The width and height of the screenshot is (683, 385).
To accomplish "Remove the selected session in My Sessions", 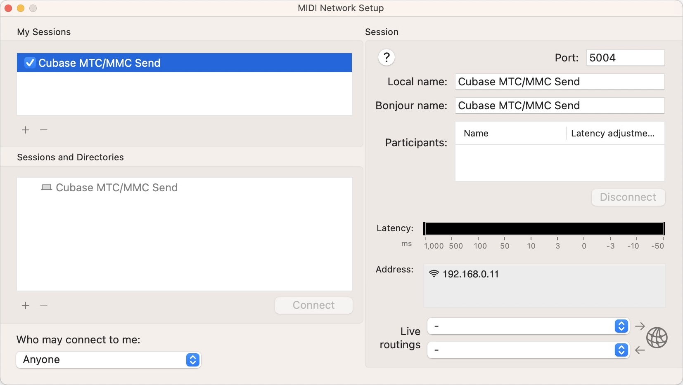I will click(x=44, y=130).
